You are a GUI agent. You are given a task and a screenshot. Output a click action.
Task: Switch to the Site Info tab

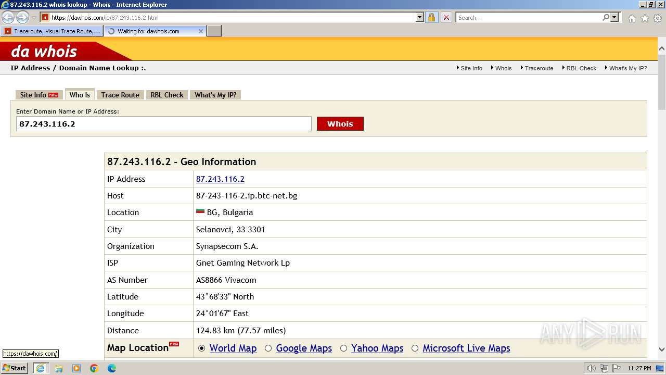[x=39, y=95]
